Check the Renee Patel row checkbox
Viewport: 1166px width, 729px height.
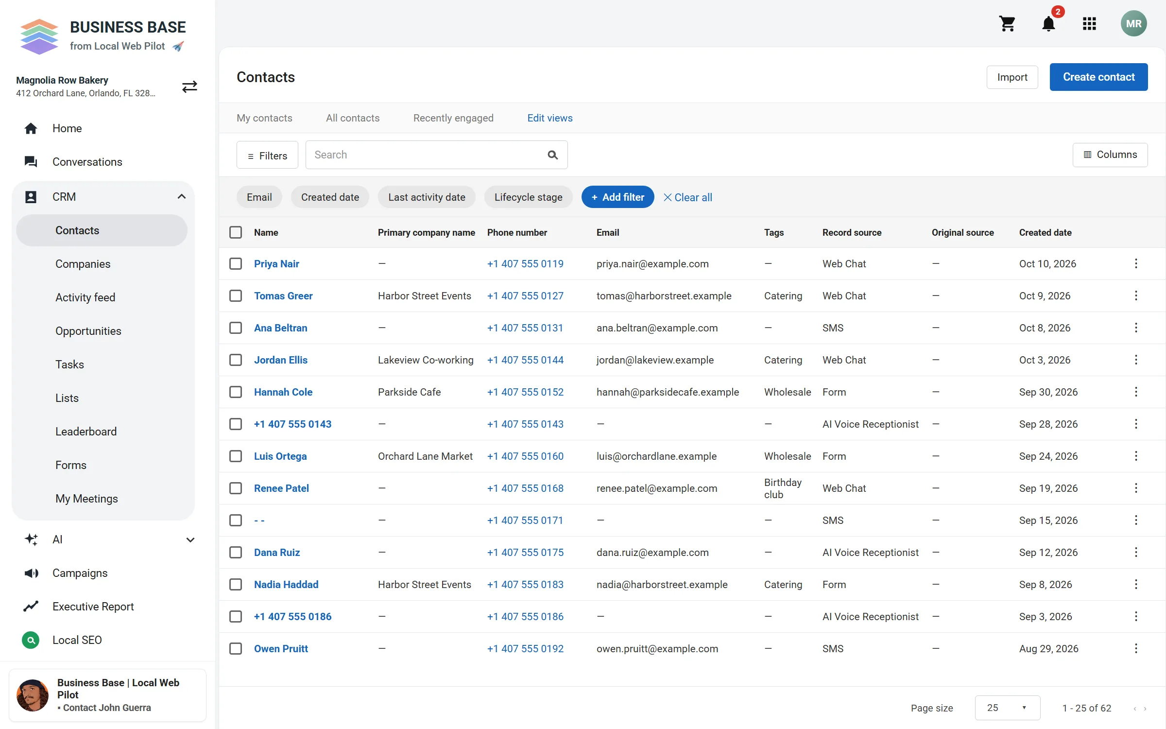pos(236,488)
